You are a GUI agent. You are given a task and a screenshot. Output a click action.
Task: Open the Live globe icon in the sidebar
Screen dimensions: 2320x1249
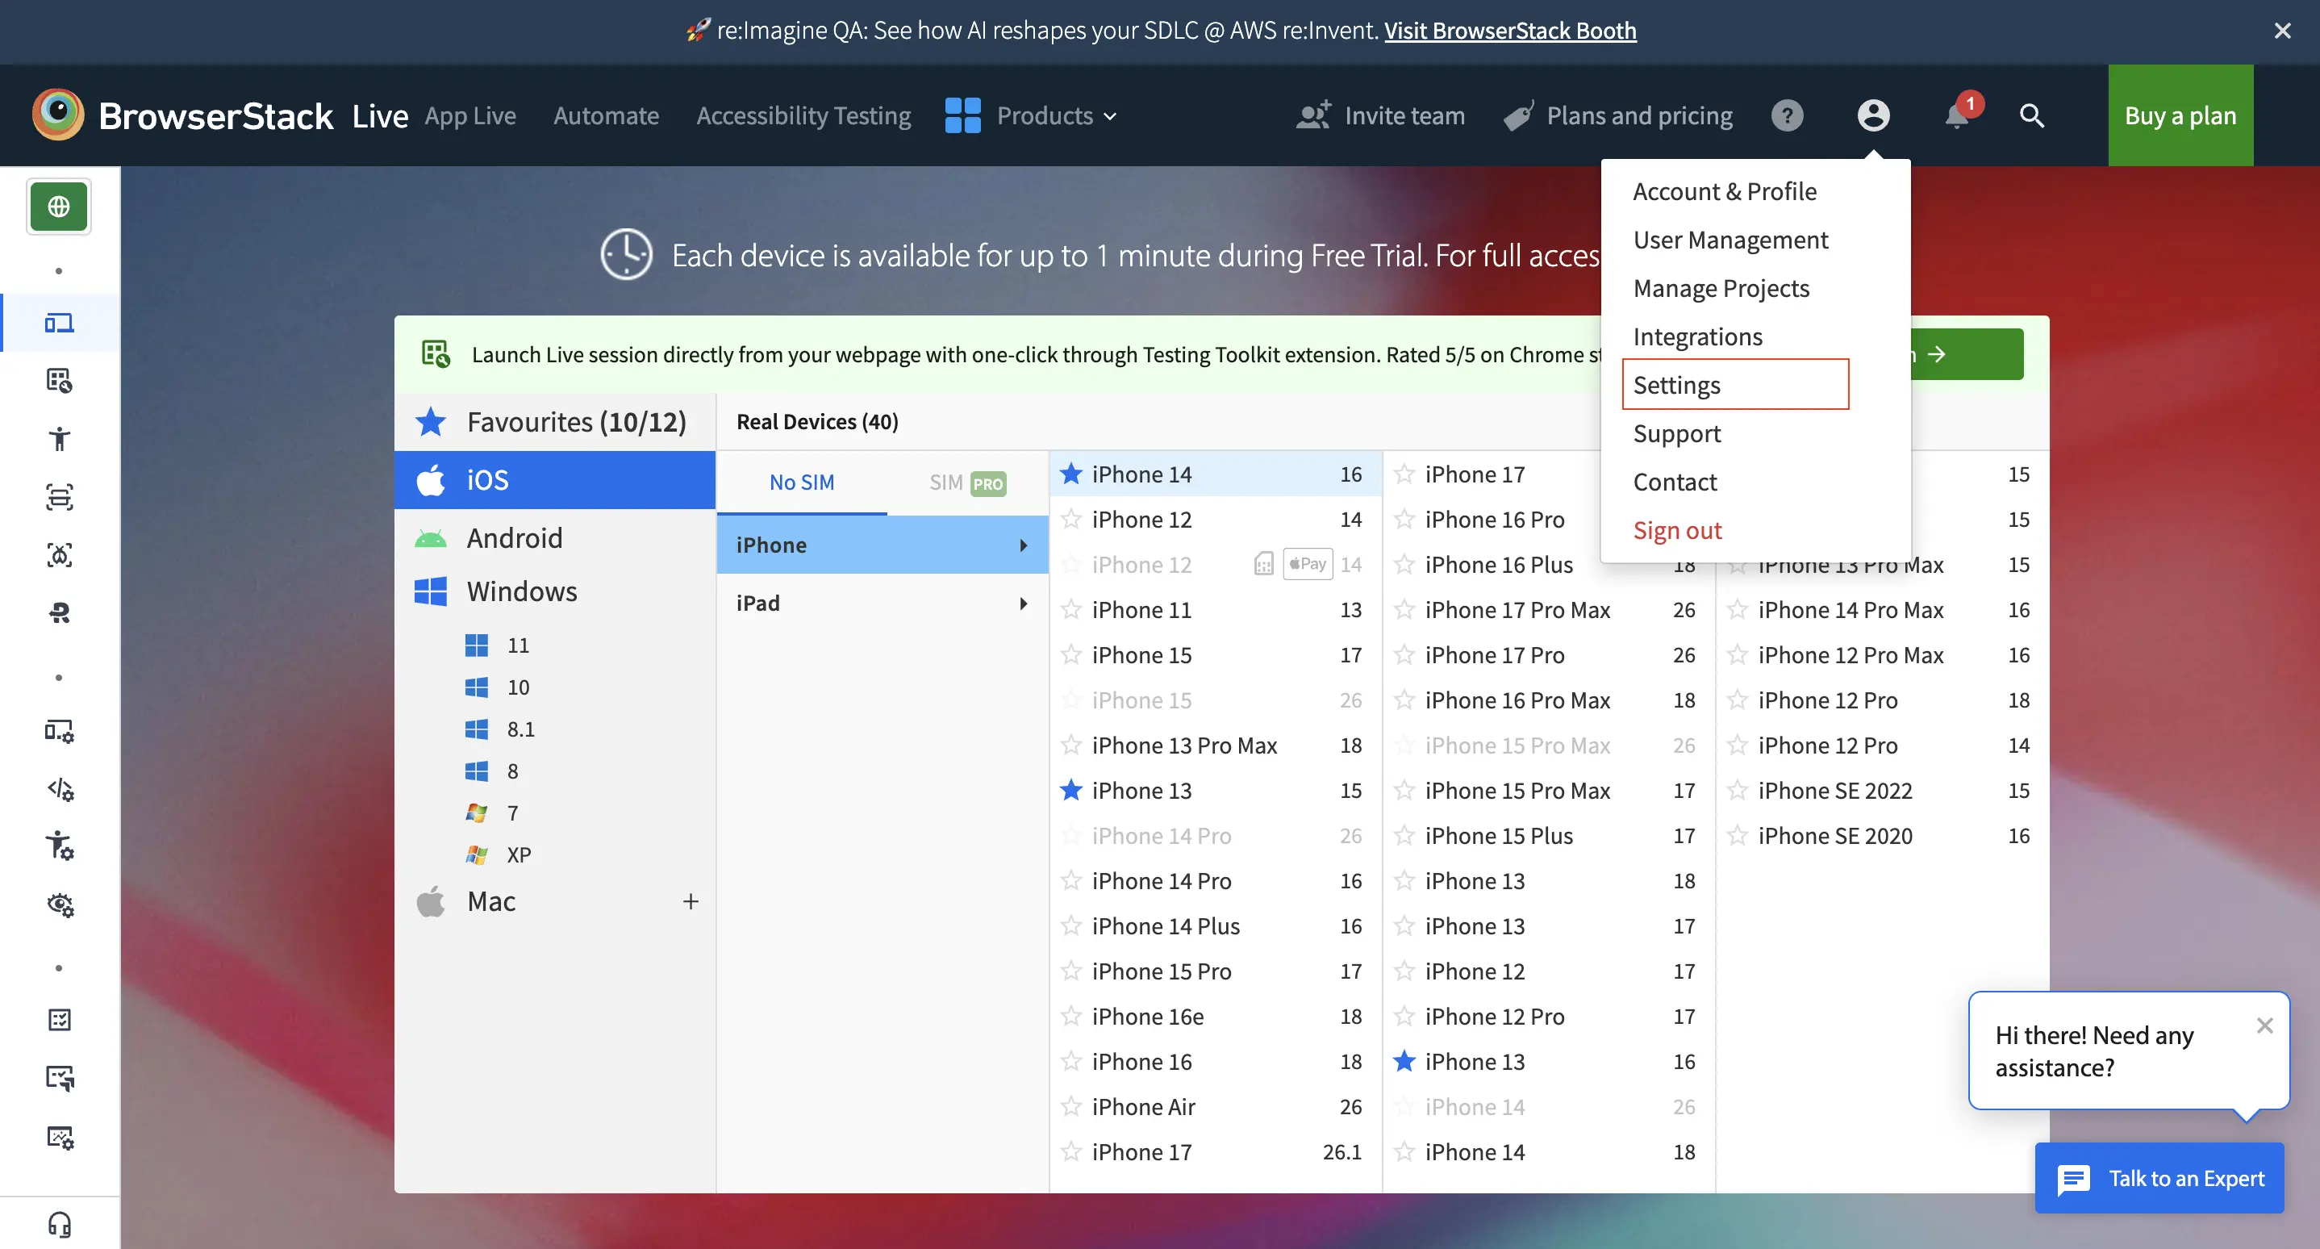(59, 205)
